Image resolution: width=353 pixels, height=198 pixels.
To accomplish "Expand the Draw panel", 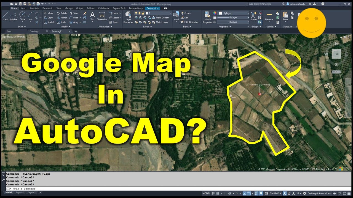I will click(x=22, y=27).
